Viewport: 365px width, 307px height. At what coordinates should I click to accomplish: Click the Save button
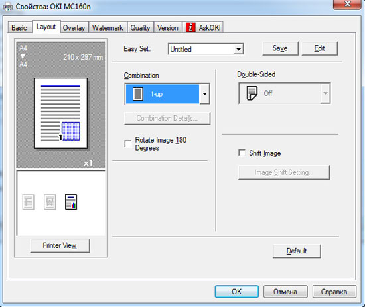280,48
